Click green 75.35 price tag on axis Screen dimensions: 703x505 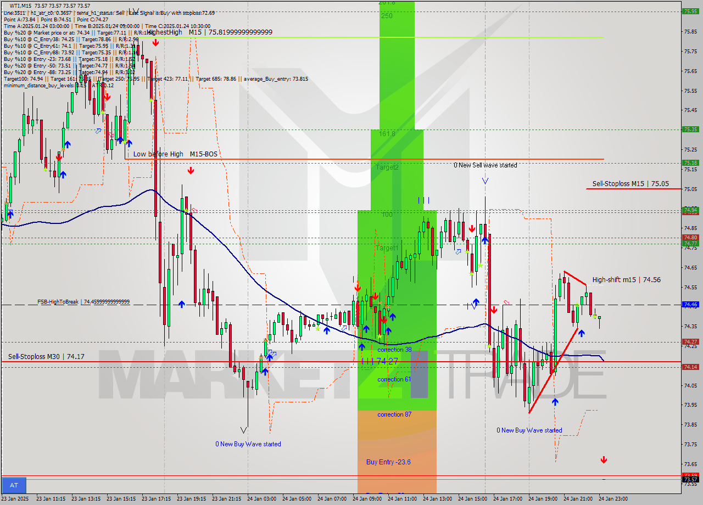point(690,130)
